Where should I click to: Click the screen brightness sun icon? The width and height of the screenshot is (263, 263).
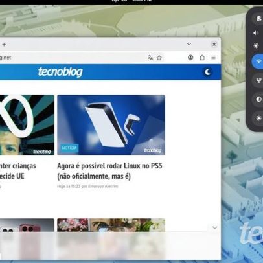point(256,45)
